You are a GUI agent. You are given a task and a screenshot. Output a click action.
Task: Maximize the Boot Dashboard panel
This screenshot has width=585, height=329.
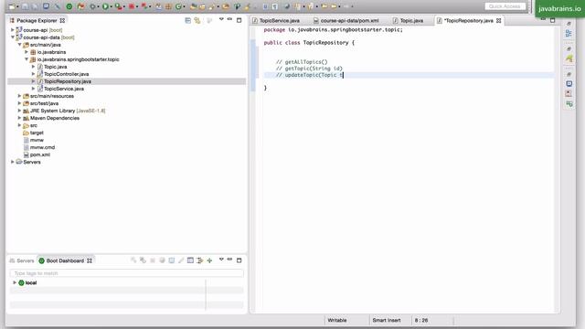(239, 260)
